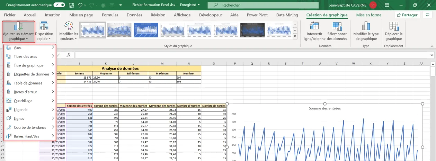
Task: Click the fx insert function icon
Action: [x=69, y=55]
